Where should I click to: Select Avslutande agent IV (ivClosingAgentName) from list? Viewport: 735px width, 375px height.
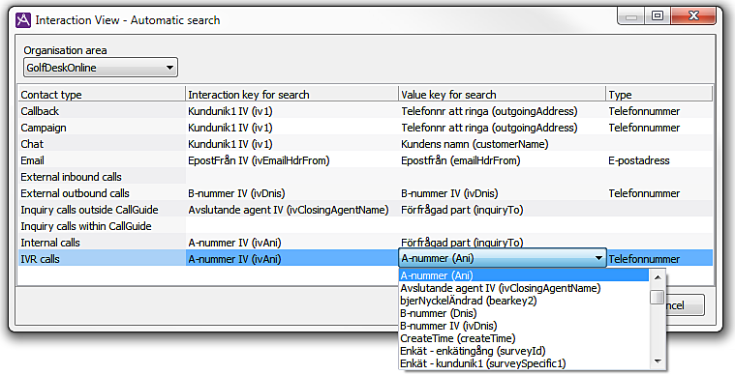click(x=500, y=288)
